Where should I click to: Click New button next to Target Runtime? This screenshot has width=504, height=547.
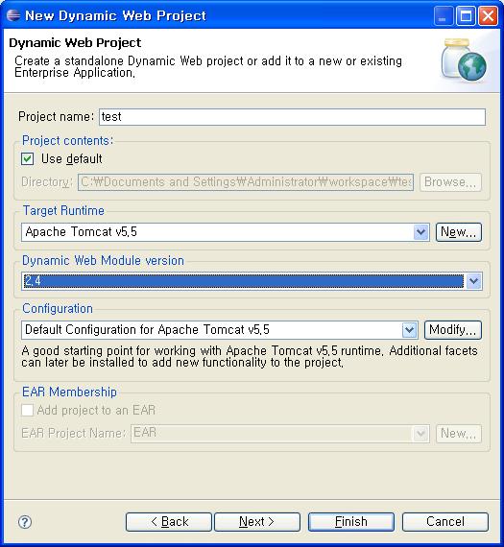[x=459, y=232]
